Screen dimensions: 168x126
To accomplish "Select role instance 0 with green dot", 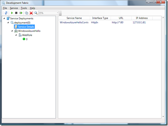I will click(x=25, y=39).
